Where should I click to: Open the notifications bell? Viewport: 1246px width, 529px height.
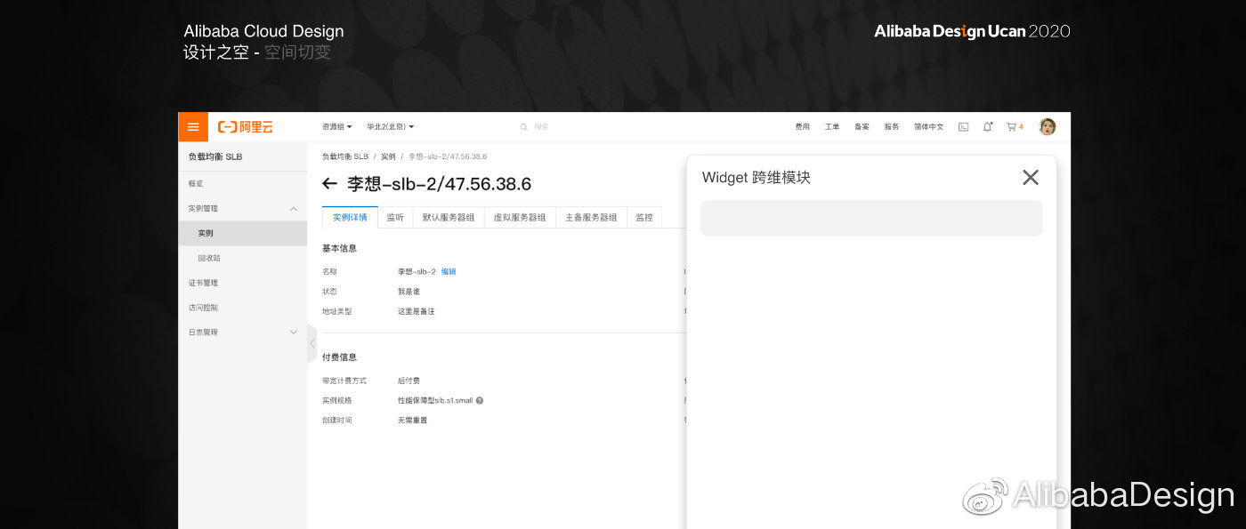987,127
